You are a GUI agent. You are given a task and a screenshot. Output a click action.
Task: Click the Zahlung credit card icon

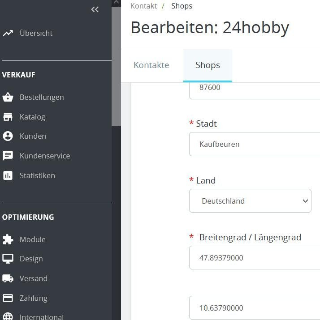8,298
